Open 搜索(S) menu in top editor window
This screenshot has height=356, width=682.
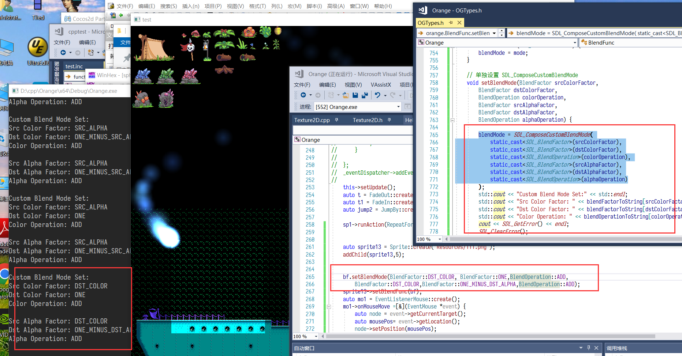coord(168,6)
